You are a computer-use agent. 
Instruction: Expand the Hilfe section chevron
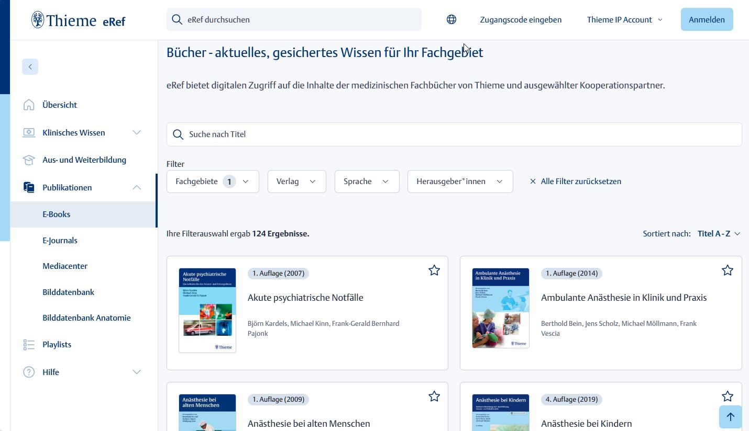(137, 372)
